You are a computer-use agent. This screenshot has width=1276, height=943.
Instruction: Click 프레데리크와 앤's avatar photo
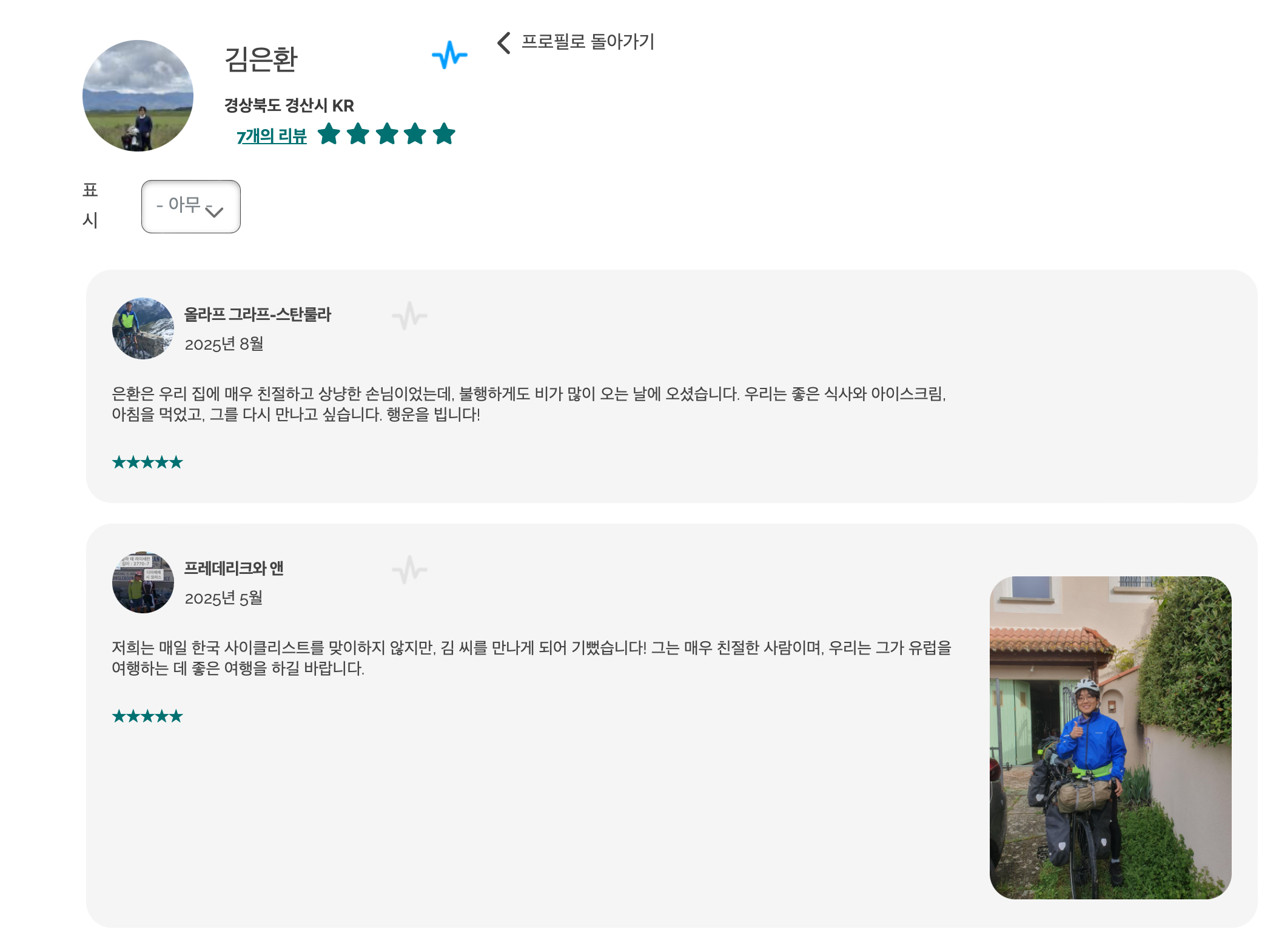[x=143, y=582]
